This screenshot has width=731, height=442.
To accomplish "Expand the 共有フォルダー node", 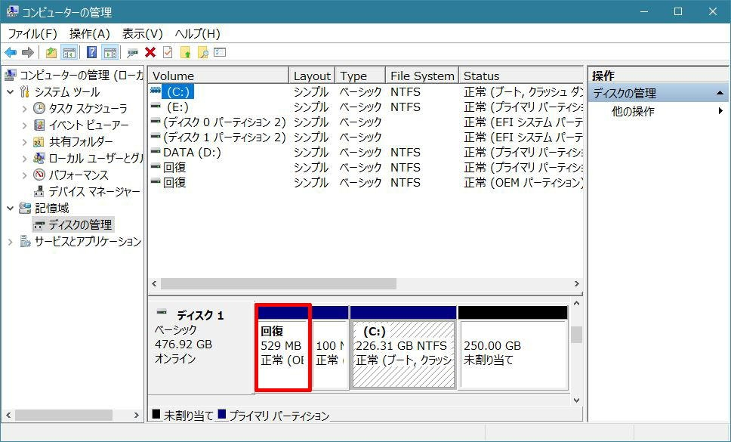I will pos(24,142).
